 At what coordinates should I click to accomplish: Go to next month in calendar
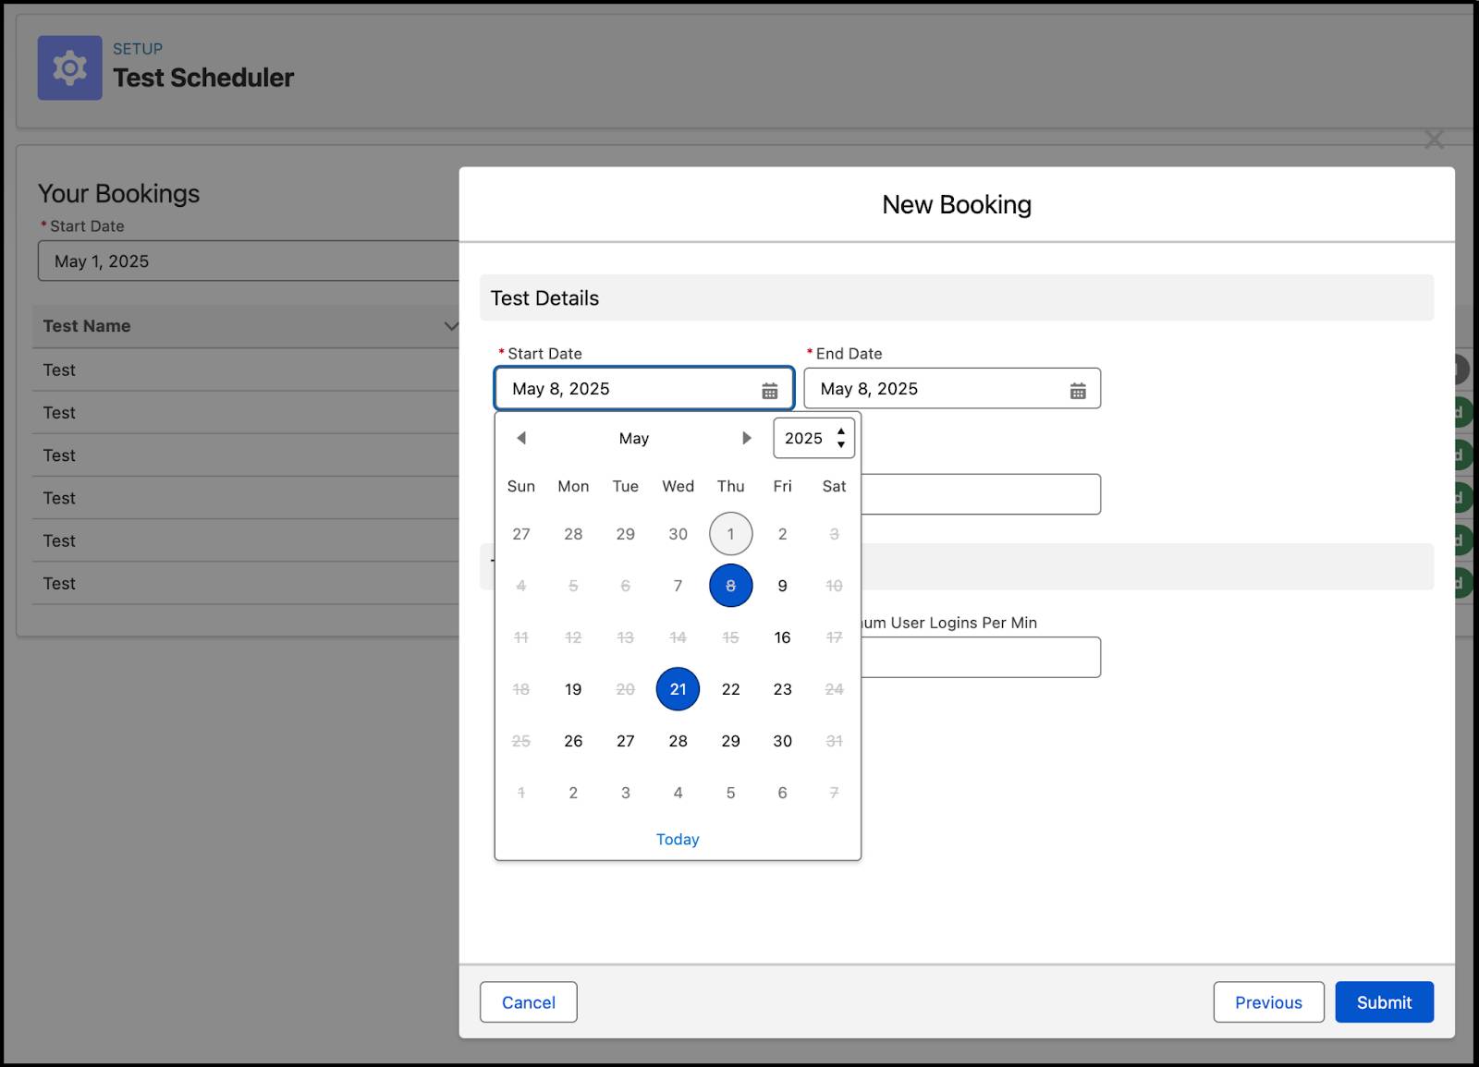tap(747, 438)
